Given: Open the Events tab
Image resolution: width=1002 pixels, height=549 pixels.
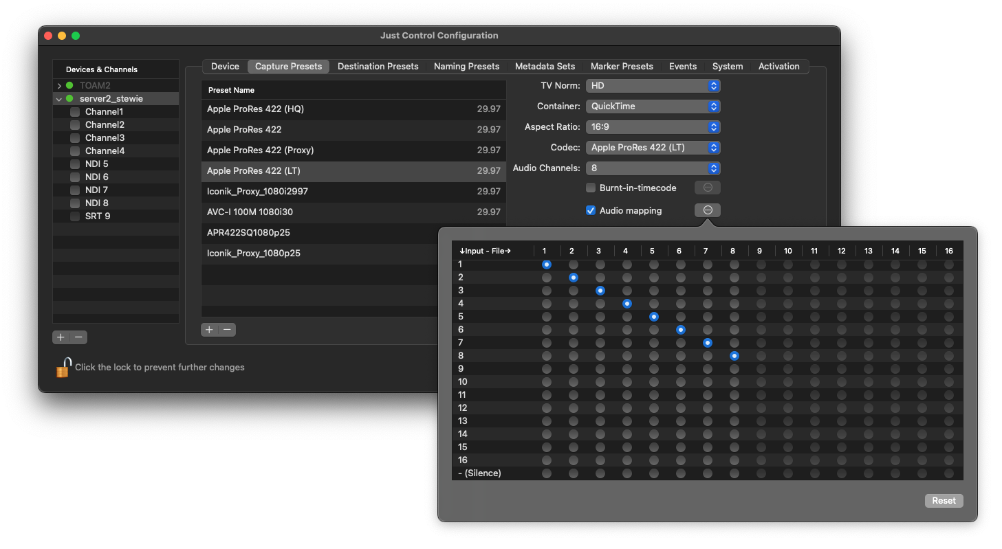Looking at the screenshot, I should coord(683,67).
